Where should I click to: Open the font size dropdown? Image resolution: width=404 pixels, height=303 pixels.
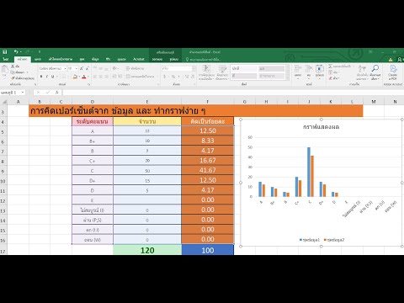click(77, 68)
